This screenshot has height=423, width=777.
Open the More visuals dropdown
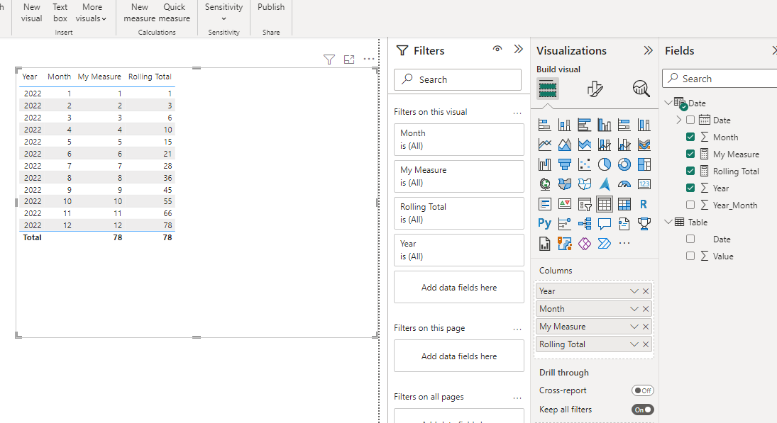point(91,13)
